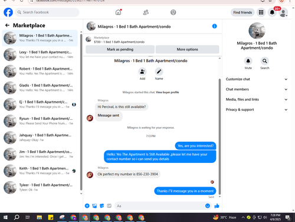Choose a sticker in composer
This screenshot has height=222, width=295.
pos(102,206)
